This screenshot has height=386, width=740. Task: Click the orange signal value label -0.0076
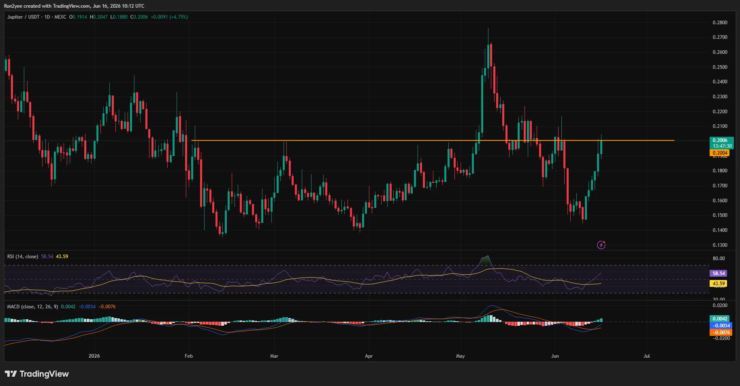coord(721,333)
